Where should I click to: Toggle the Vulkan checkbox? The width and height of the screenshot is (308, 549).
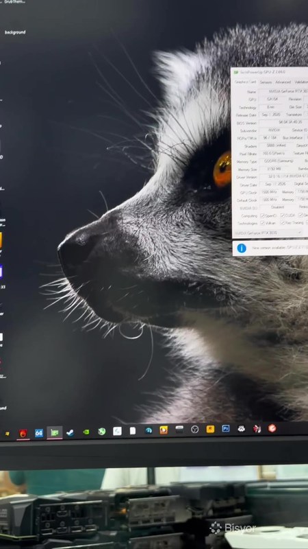point(262,222)
